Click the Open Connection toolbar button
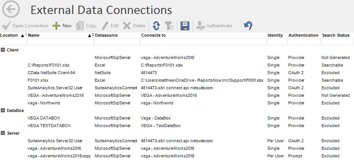The width and height of the screenshot is (354, 160). [x=25, y=26]
